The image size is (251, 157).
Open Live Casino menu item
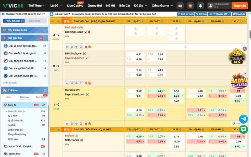click(75, 6)
